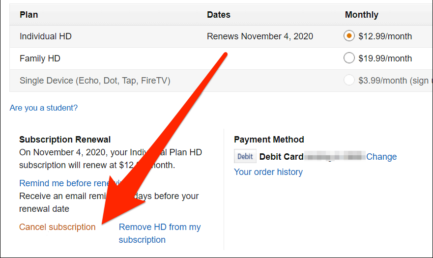Click the Family HD plan name
433x258 pixels.
[40, 58]
